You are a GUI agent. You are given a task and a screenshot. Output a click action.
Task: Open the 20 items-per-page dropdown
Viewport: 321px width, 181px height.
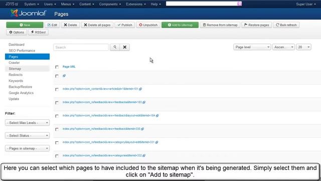(x=303, y=47)
